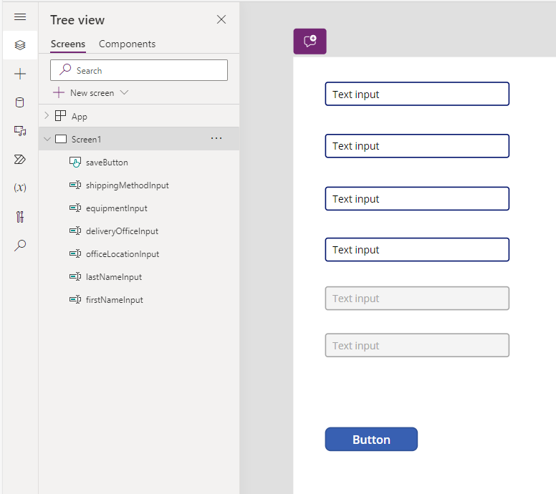This screenshot has width=556, height=494.
Task: Click the saveButton button-control icon
Action: (75, 162)
